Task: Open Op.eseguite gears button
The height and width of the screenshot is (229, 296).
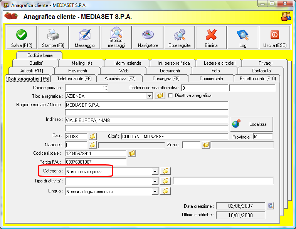Action: click(x=180, y=37)
